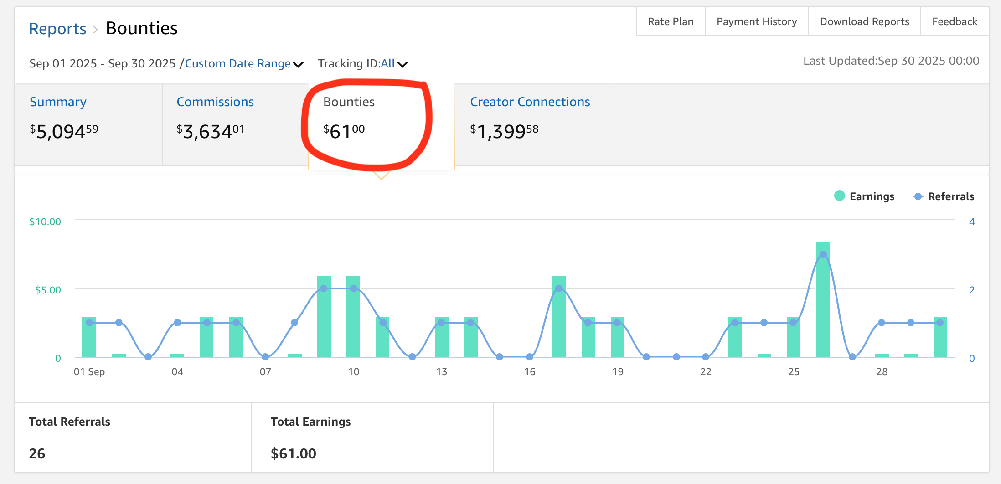Toggle Earnings series via legend label
The height and width of the screenshot is (484, 1001).
click(x=872, y=196)
